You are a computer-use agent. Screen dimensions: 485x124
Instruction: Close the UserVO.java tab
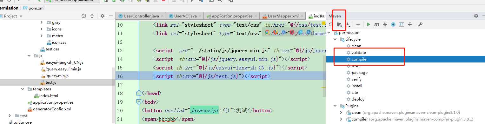point(200,16)
